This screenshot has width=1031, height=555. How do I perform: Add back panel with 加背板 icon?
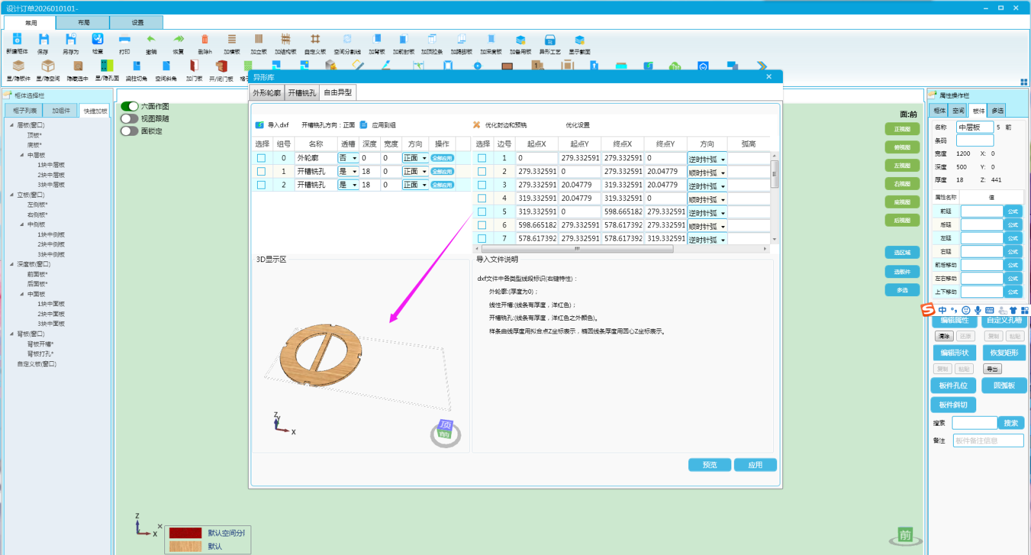[x=377, y=40]
